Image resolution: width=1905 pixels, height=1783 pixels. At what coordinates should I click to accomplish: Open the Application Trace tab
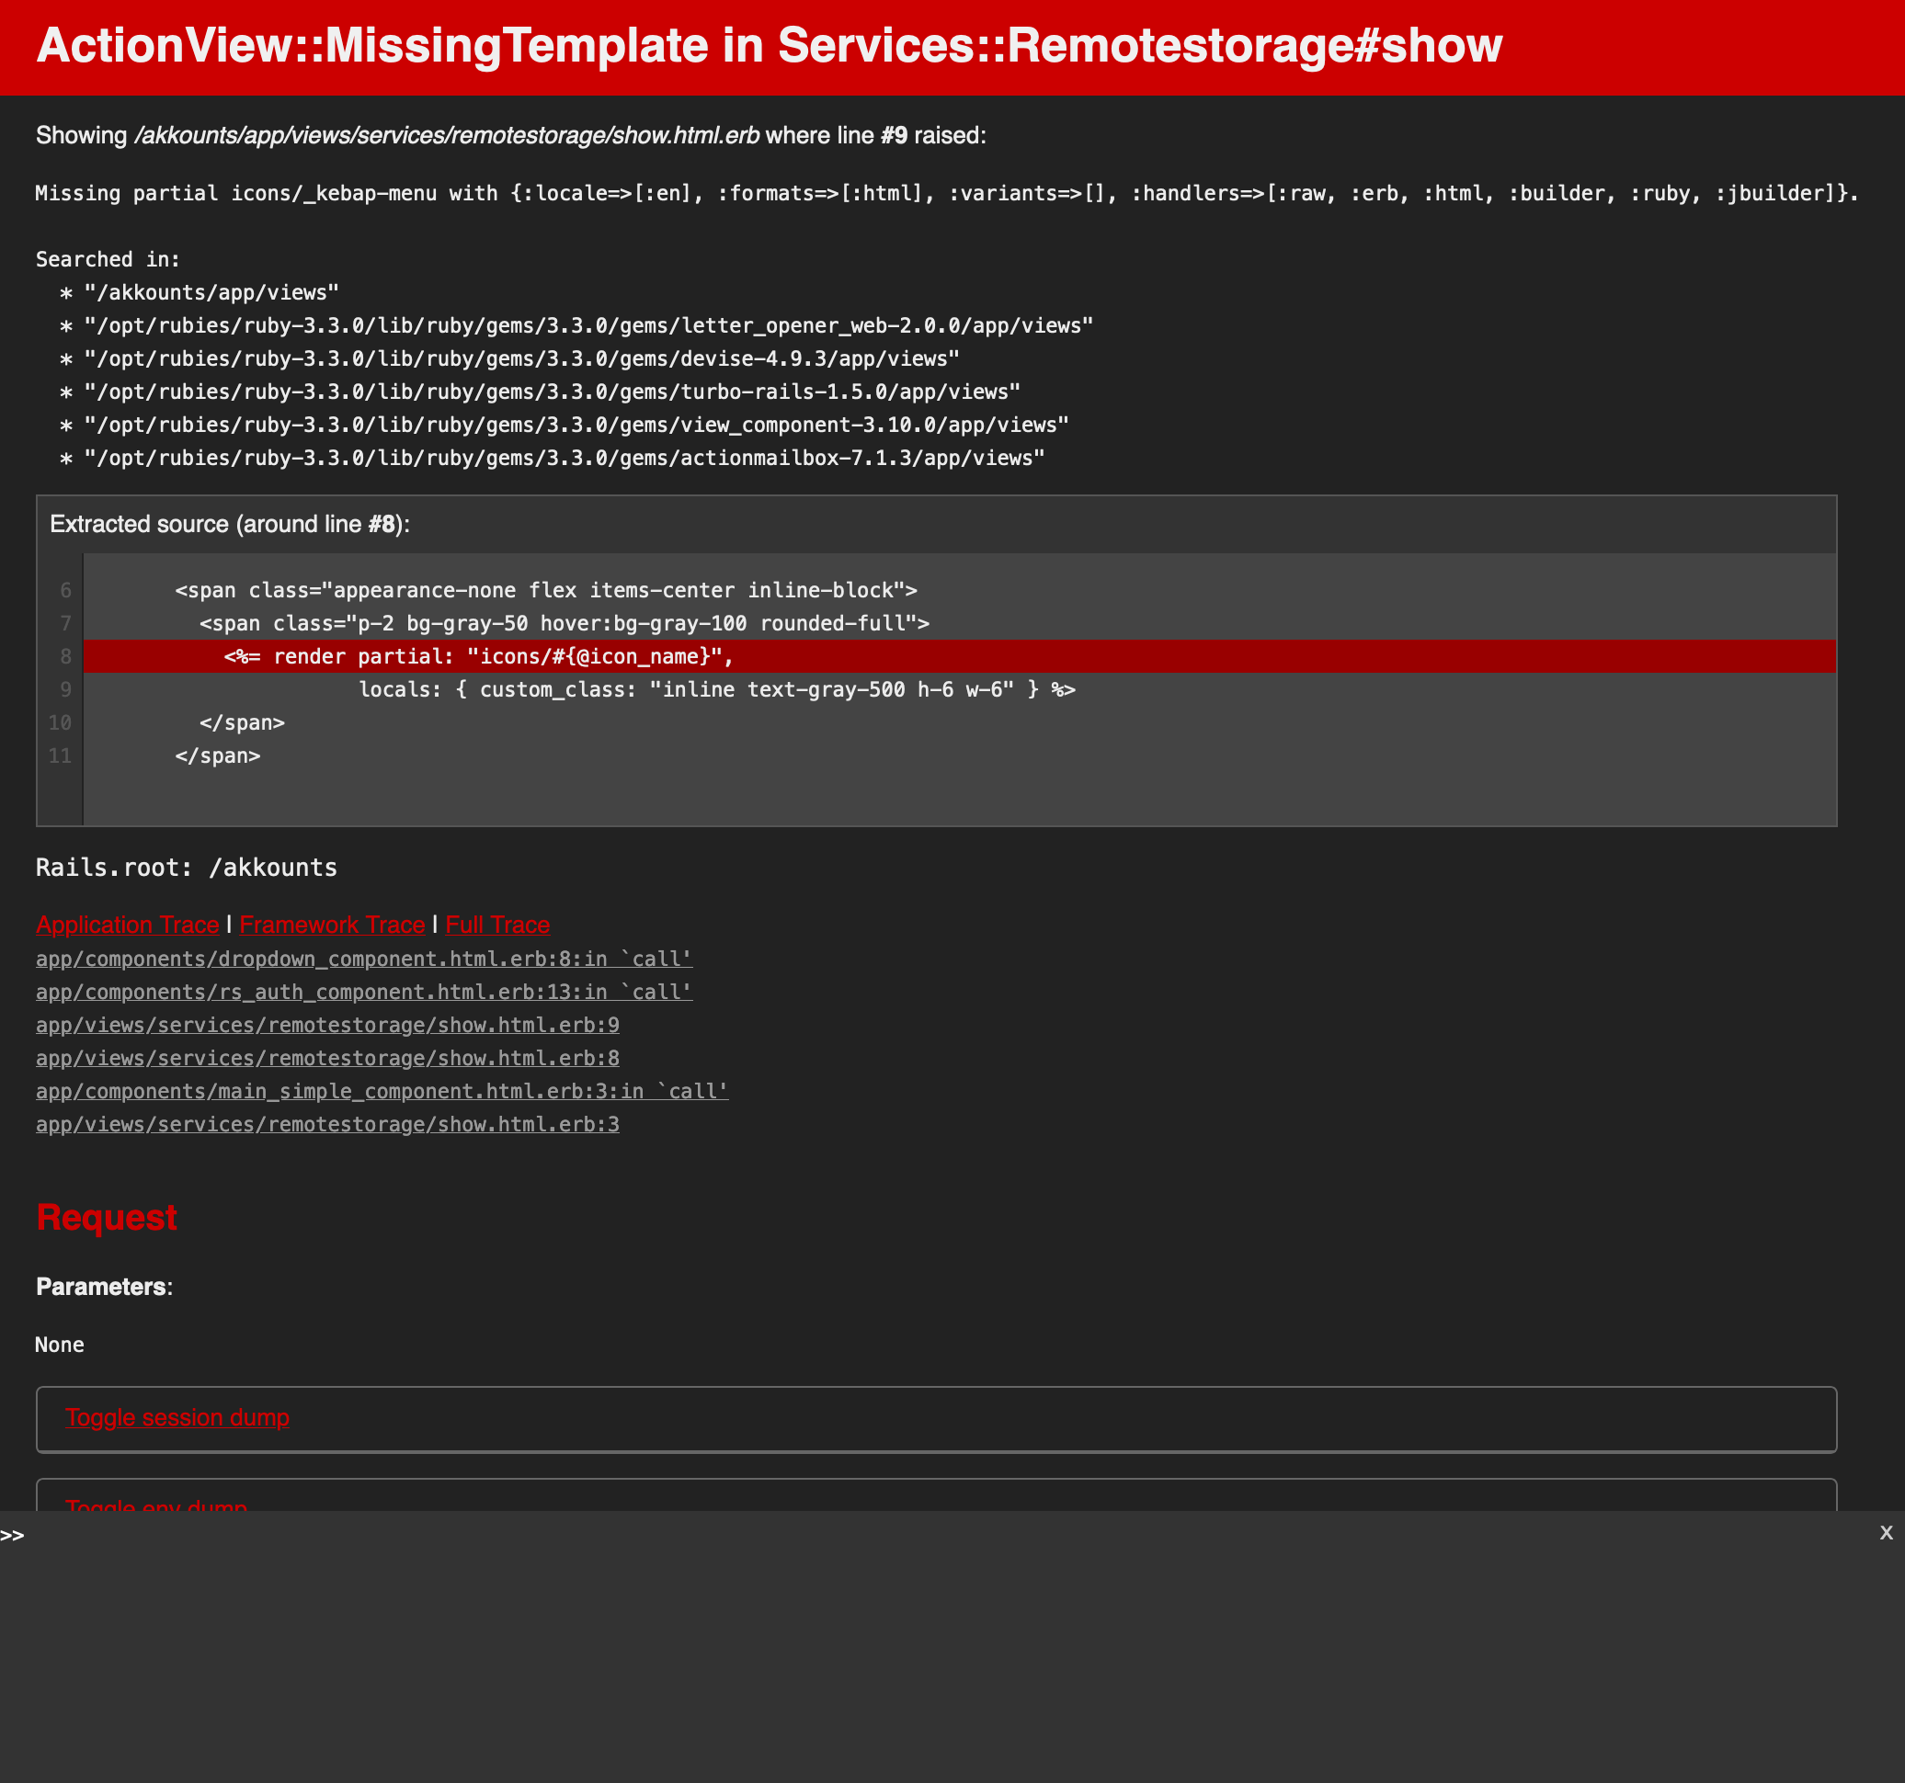click(128, 925)
